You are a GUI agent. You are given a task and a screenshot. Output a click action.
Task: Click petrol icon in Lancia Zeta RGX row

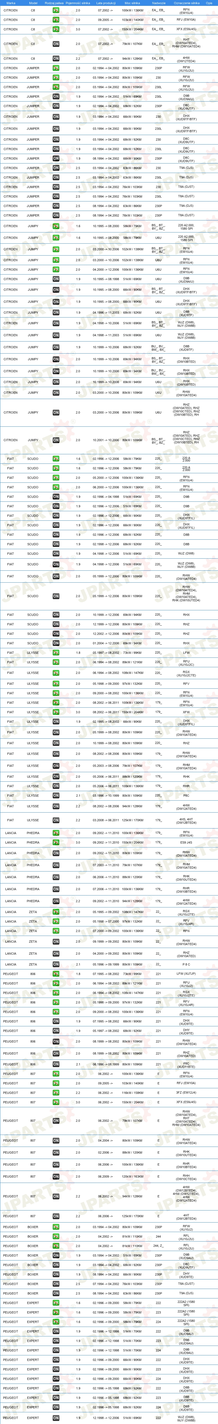(x=56, y=912)
